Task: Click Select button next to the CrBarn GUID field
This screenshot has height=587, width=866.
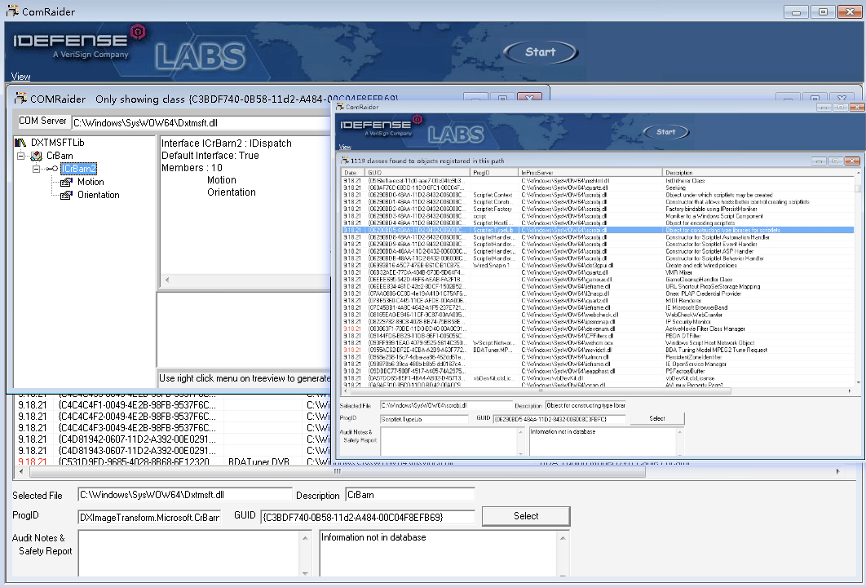Action: click(x=525, y=516)
